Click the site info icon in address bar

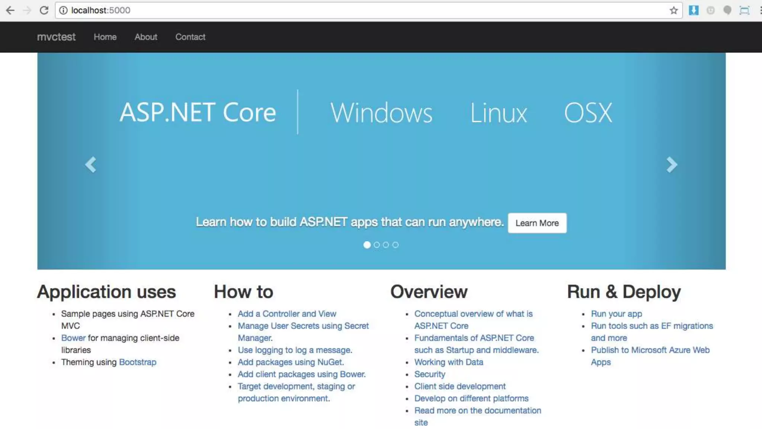(64, 10)
